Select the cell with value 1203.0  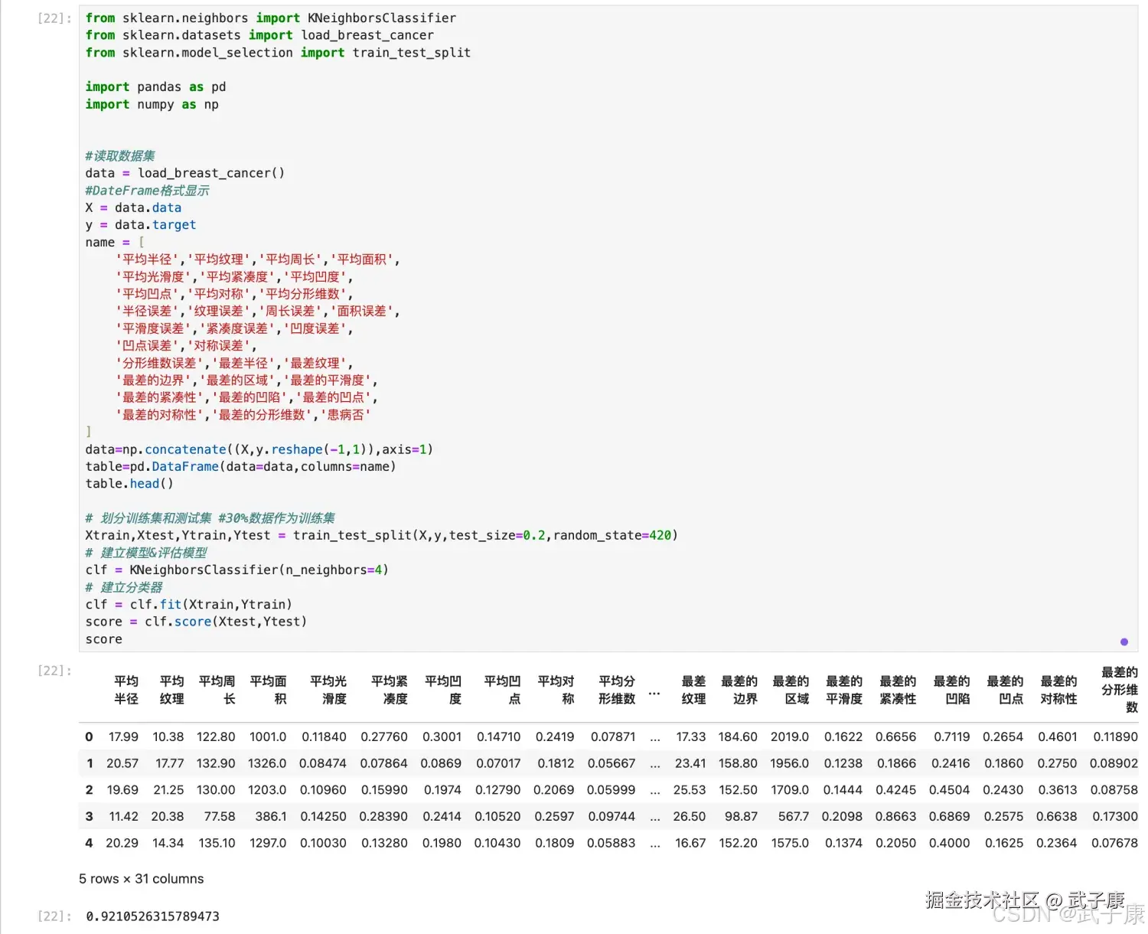(267, 789)
